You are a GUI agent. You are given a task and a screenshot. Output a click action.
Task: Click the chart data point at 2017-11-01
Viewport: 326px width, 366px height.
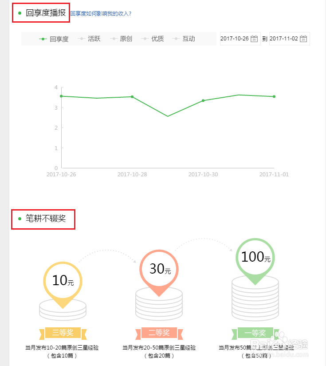click(274, 96)
